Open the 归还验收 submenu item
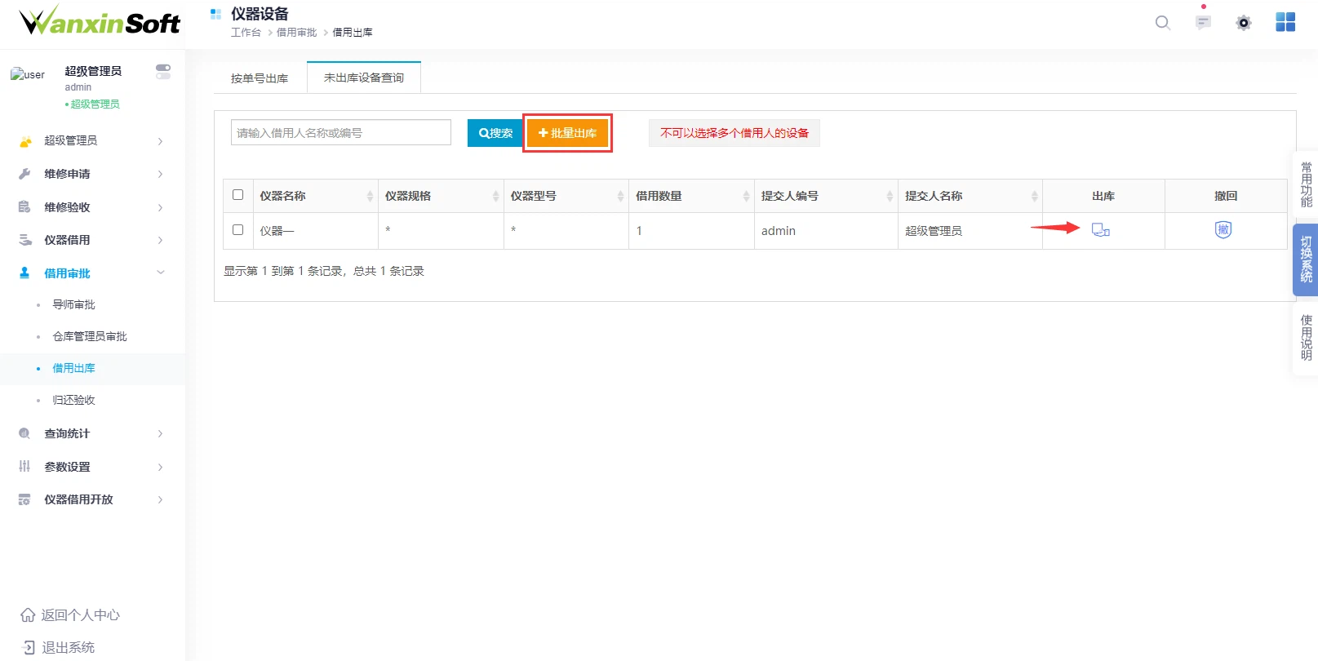 73,400
